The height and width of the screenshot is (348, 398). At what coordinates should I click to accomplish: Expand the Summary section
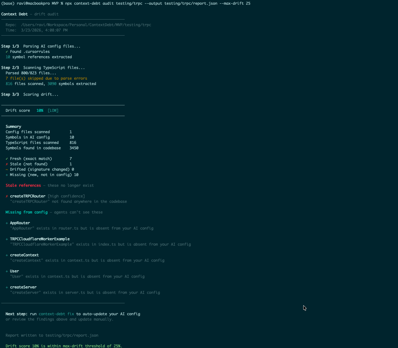pos(13,126)
